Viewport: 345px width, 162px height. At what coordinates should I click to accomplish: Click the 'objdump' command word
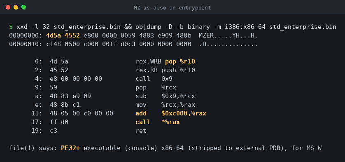pos(145,27)
